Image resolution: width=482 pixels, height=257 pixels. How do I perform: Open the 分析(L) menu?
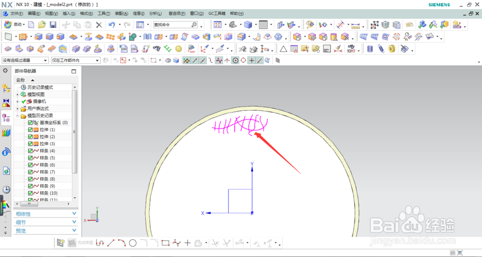pyautogui.click(x=156, y=13)
